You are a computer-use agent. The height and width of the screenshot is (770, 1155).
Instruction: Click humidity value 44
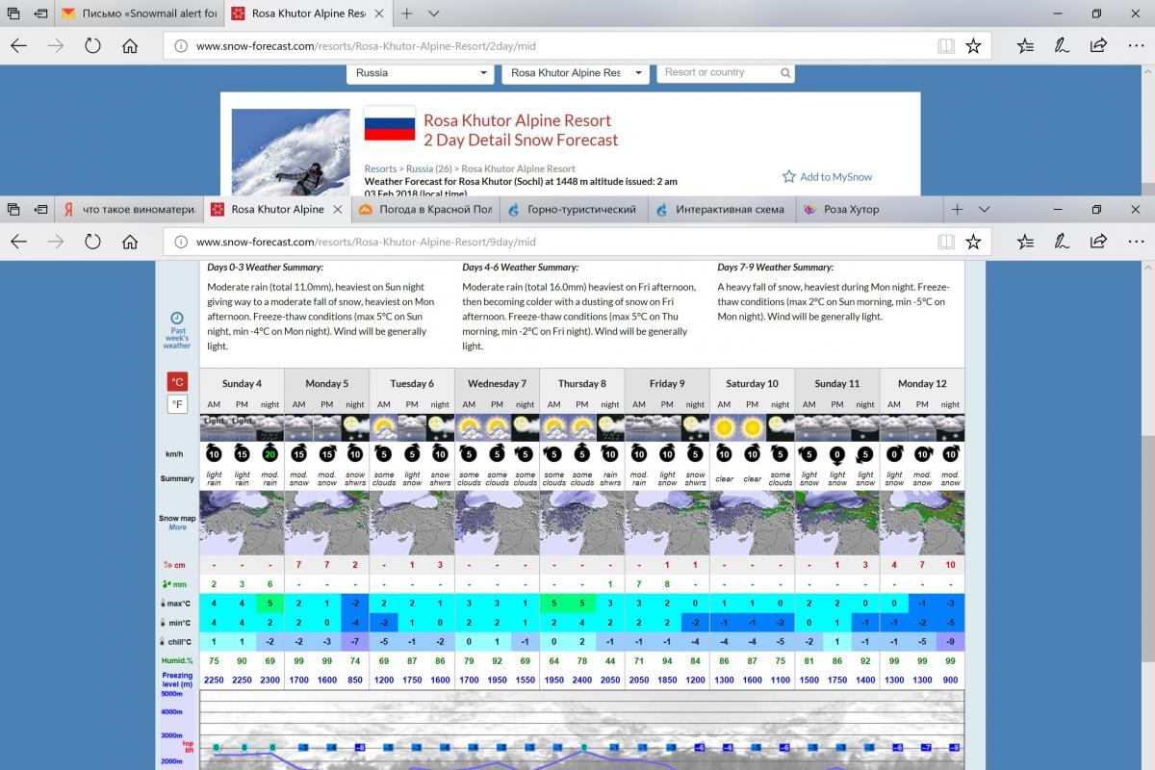click(x=610, y=660)
